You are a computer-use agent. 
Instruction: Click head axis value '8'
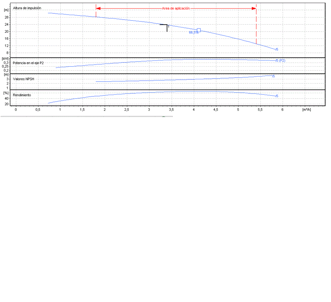tap(8, 53)
